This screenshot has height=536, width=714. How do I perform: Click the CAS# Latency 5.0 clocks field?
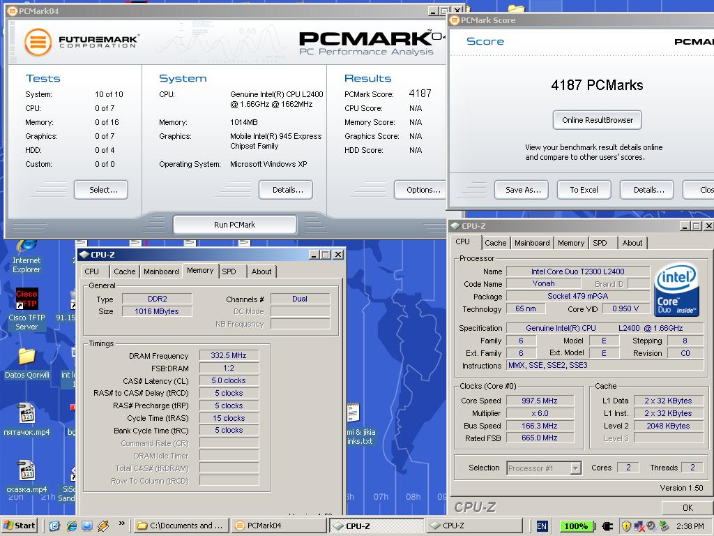(229, 380)
